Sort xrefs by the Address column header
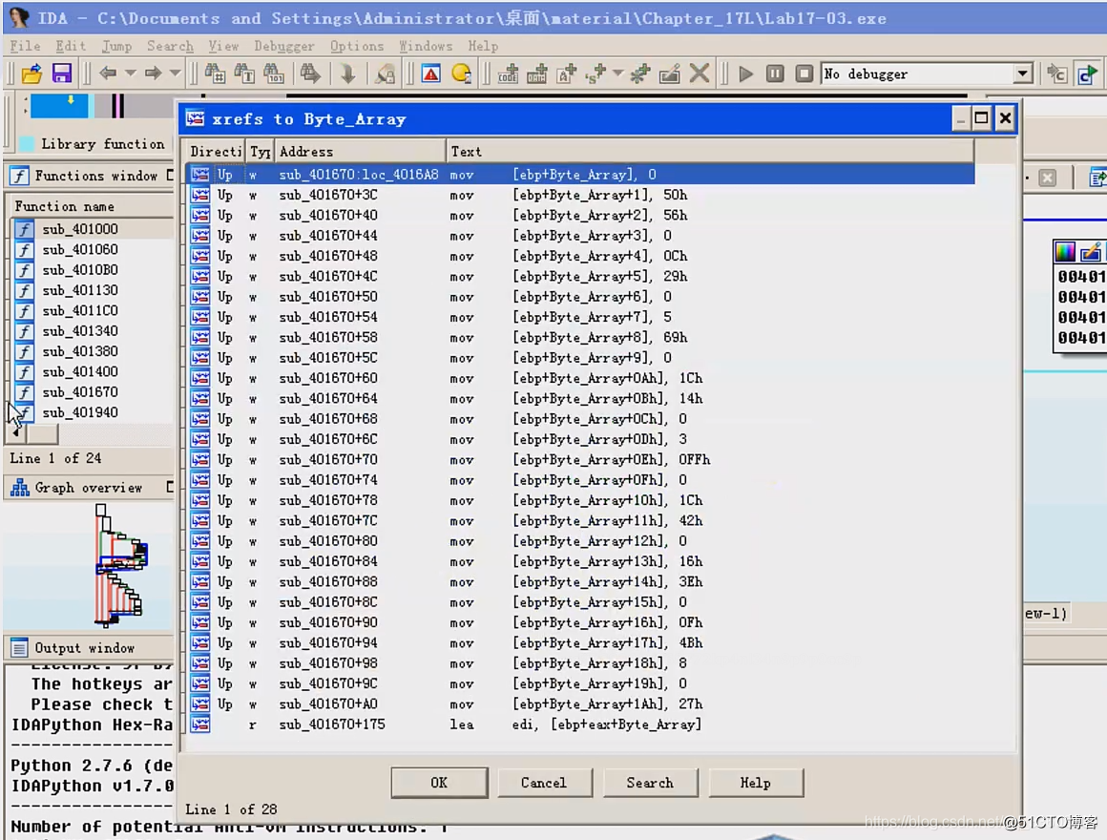 pos(360,152)
